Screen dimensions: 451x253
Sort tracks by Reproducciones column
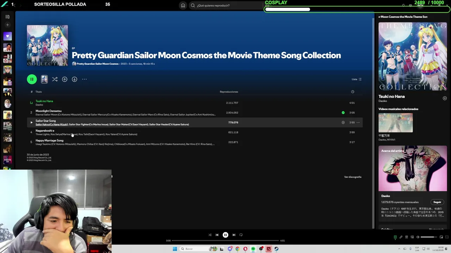pyautogui.click(x=229, y=92)
